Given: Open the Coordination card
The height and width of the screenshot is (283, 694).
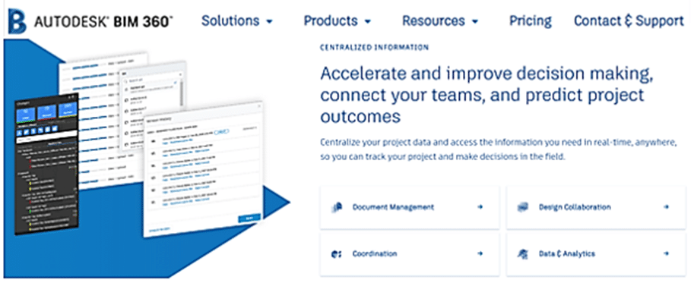Looking at the screenshot, I should pos(410,254).
